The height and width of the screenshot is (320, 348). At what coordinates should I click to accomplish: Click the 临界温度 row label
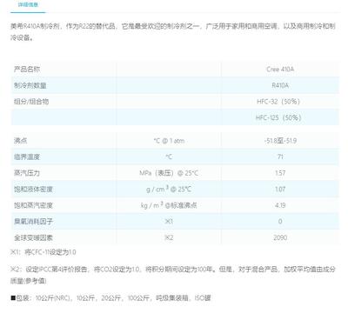pos(27,157)
